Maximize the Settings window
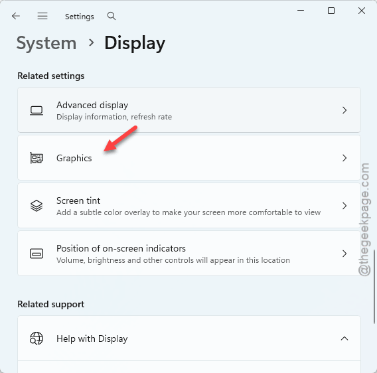377x373 pixels. 331,11
